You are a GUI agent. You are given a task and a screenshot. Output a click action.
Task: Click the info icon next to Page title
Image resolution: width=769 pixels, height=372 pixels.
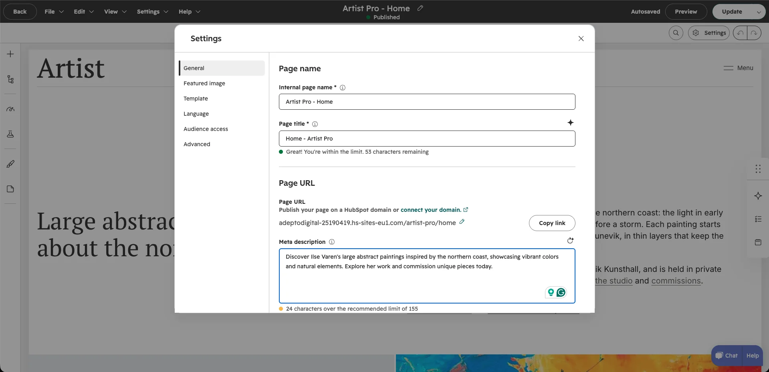[315, 124]
